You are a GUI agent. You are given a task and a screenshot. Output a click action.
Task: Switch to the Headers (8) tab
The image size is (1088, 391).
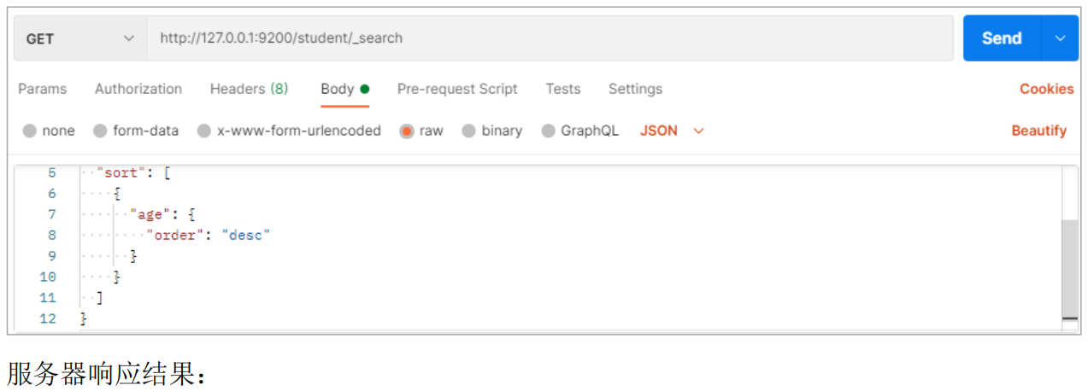coord(249,89)
